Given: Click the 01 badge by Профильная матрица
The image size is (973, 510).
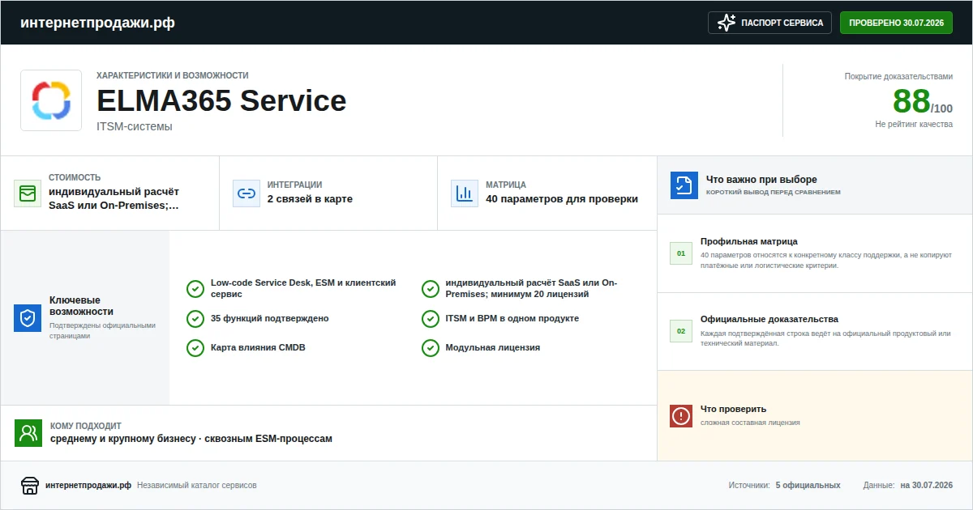Looking at the screenshot, I should (681, 253).
